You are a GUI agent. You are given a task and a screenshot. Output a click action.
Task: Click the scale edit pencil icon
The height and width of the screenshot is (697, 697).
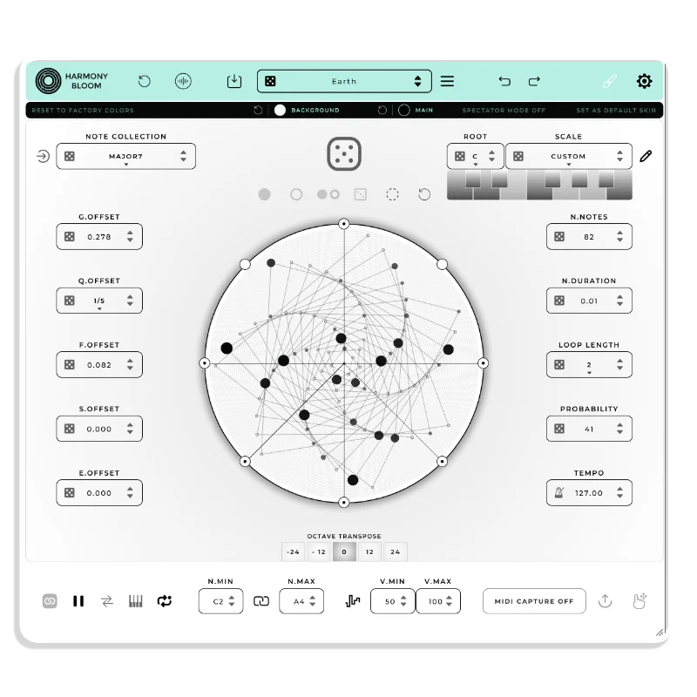click(x=646, y=156)
